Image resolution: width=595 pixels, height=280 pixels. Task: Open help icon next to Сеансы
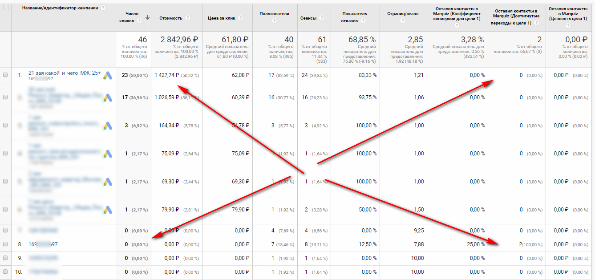tap(322, 18)
